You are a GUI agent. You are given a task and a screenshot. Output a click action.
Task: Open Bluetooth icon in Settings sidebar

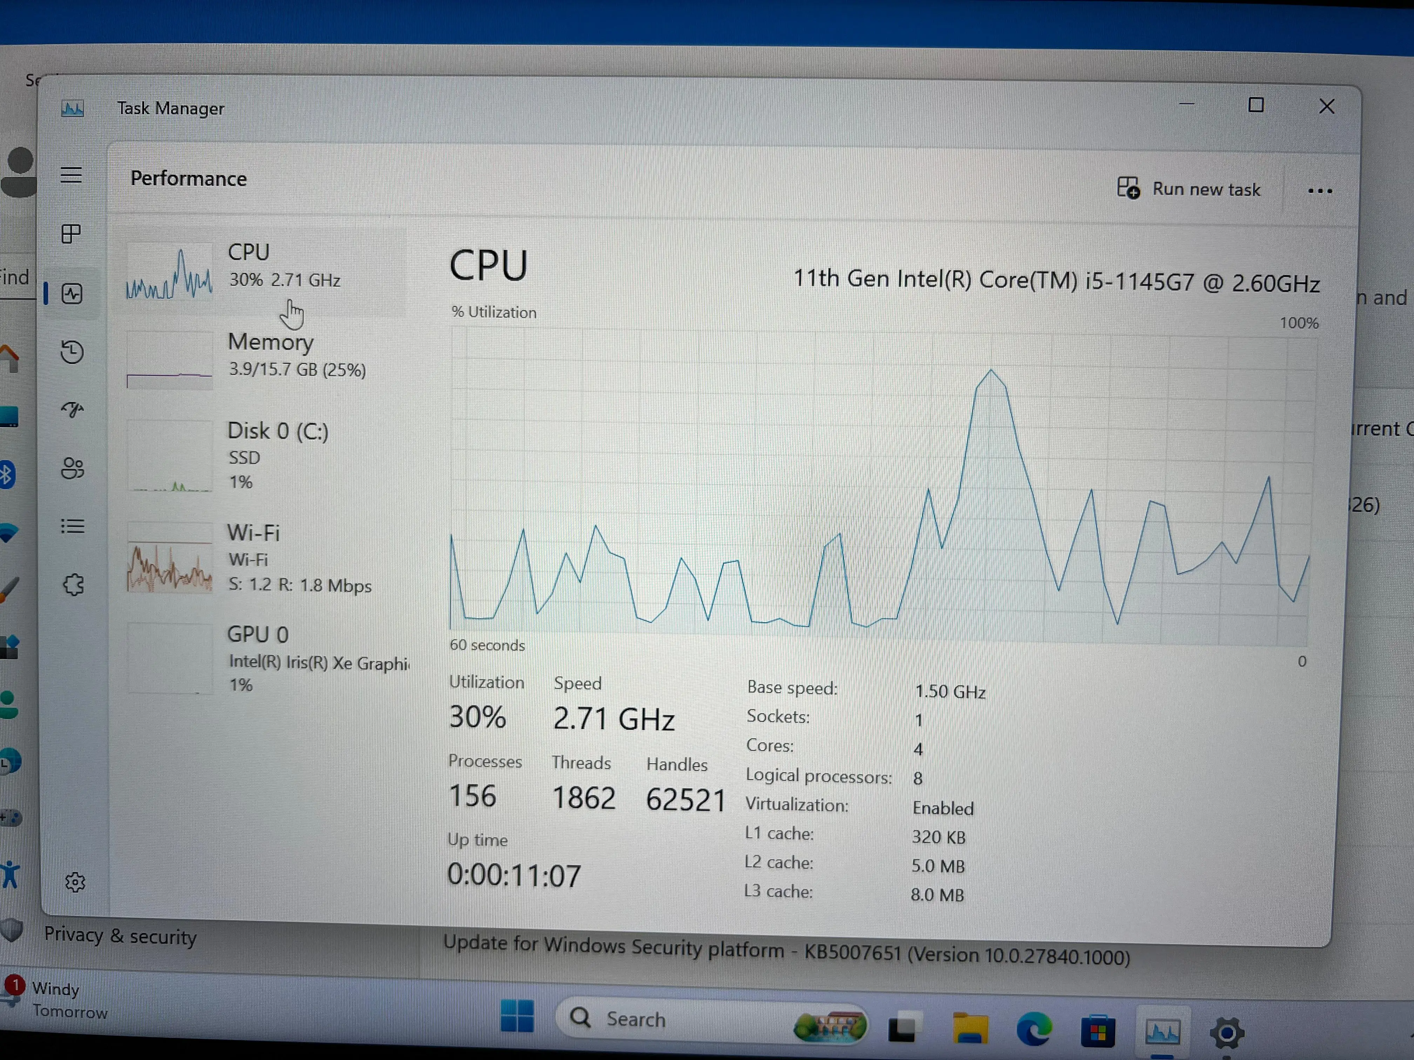[8, 475]
